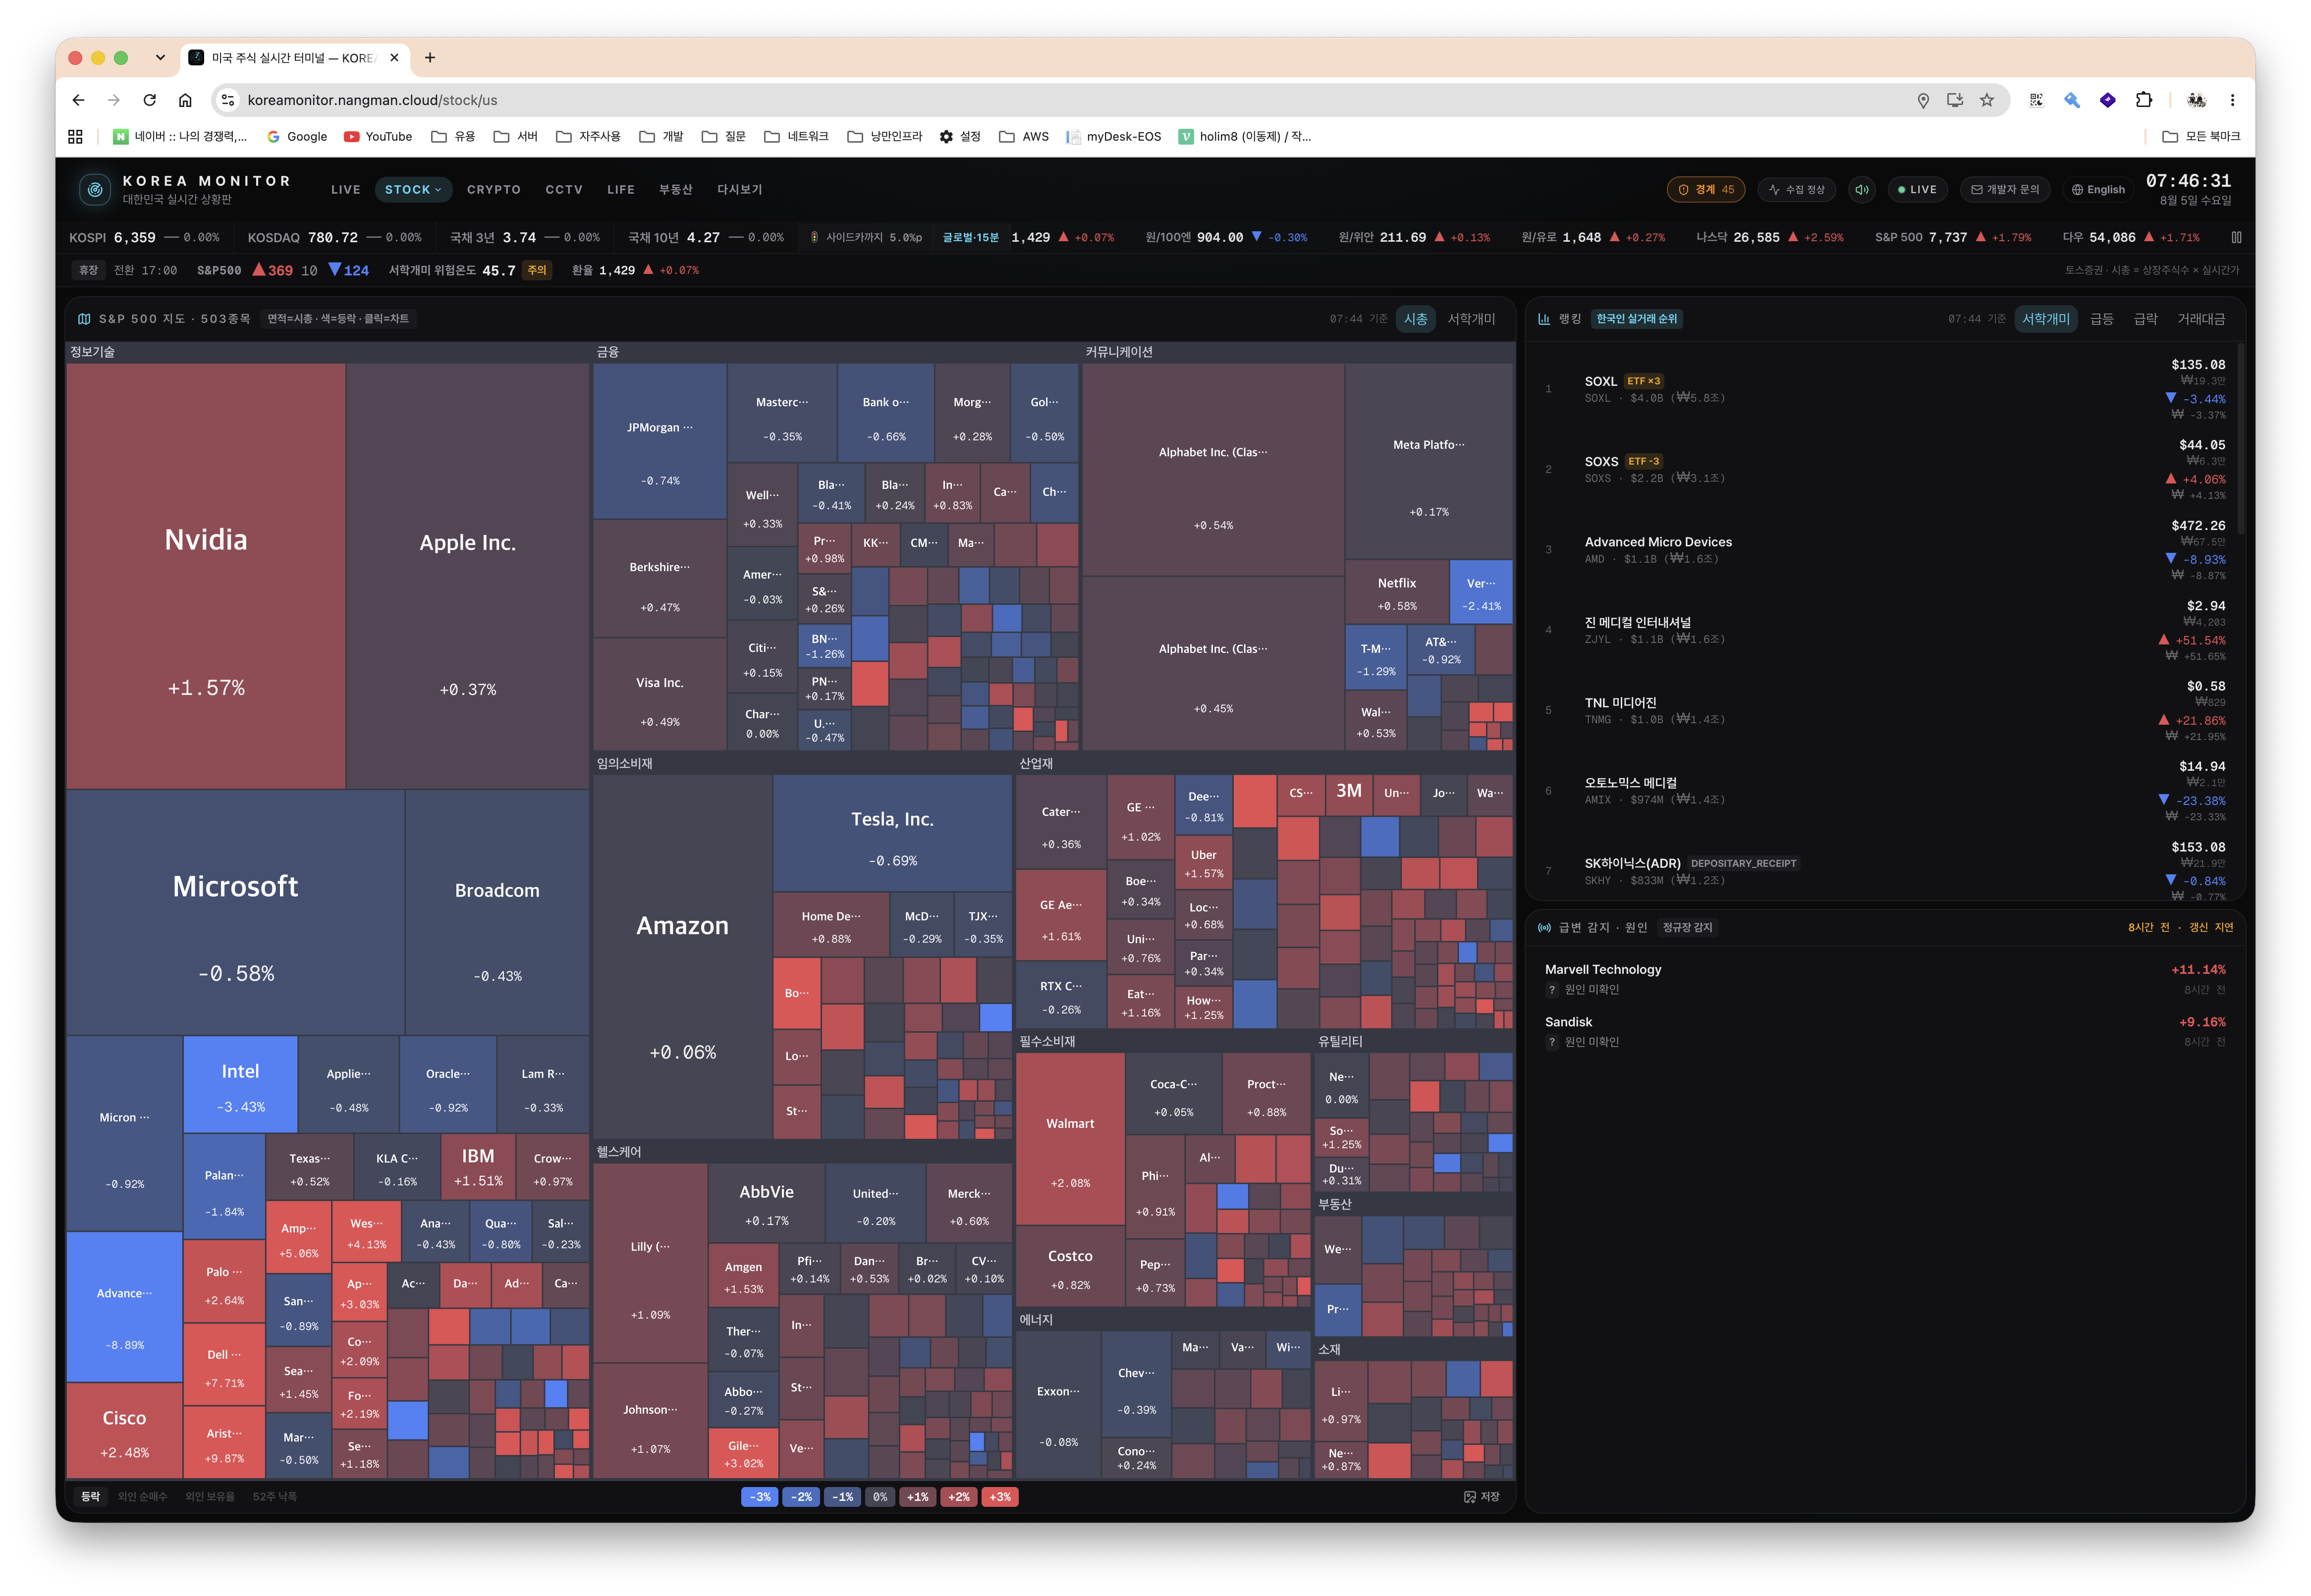Toggle the sound speaker button in header
The image size is (2311, 1596).
pos(1862,189)
